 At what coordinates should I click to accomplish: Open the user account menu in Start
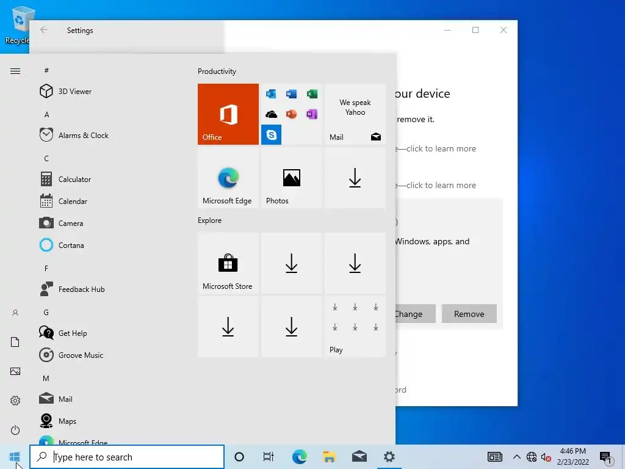click(15, 313)
